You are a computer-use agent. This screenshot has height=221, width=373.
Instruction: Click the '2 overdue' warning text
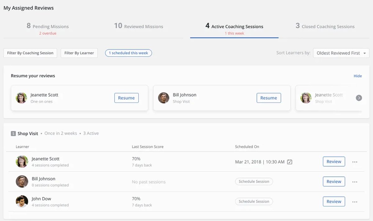click(x=48, y=33)
